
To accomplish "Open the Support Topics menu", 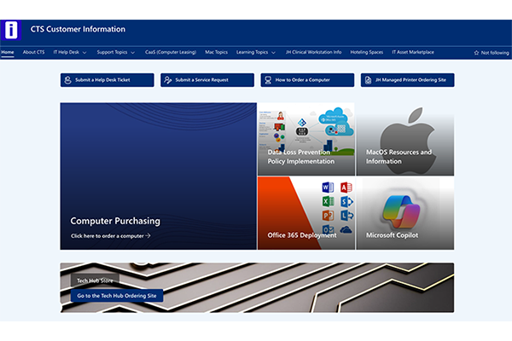I will point(112,52).
